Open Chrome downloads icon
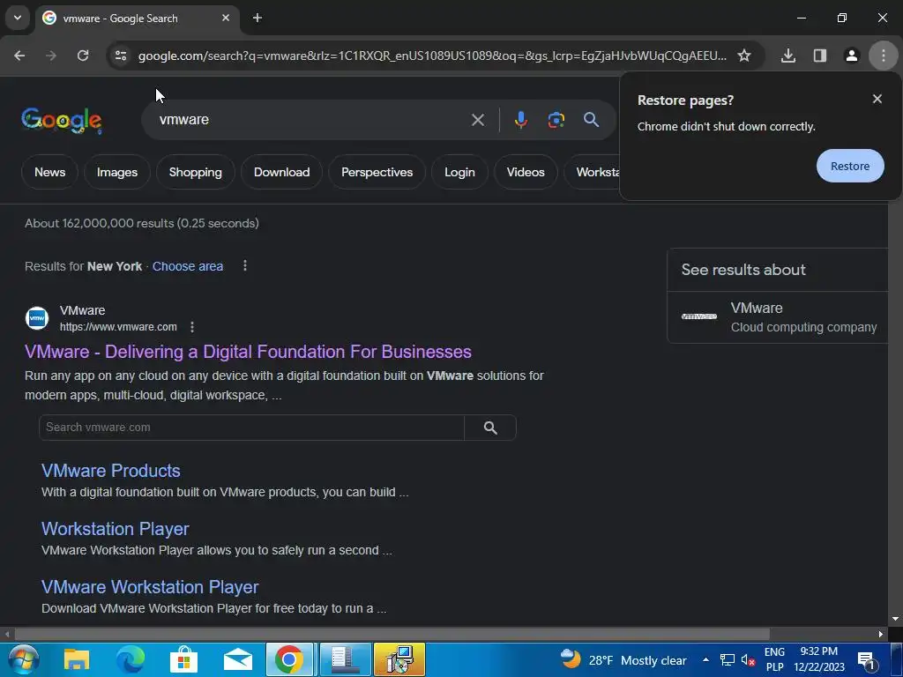Viewport: 903px width, 677px height. [x=788, y=56]
